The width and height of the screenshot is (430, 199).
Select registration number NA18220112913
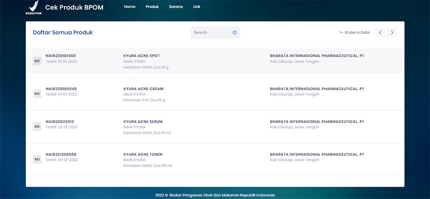pyautogui.click(x=60, y=122)
